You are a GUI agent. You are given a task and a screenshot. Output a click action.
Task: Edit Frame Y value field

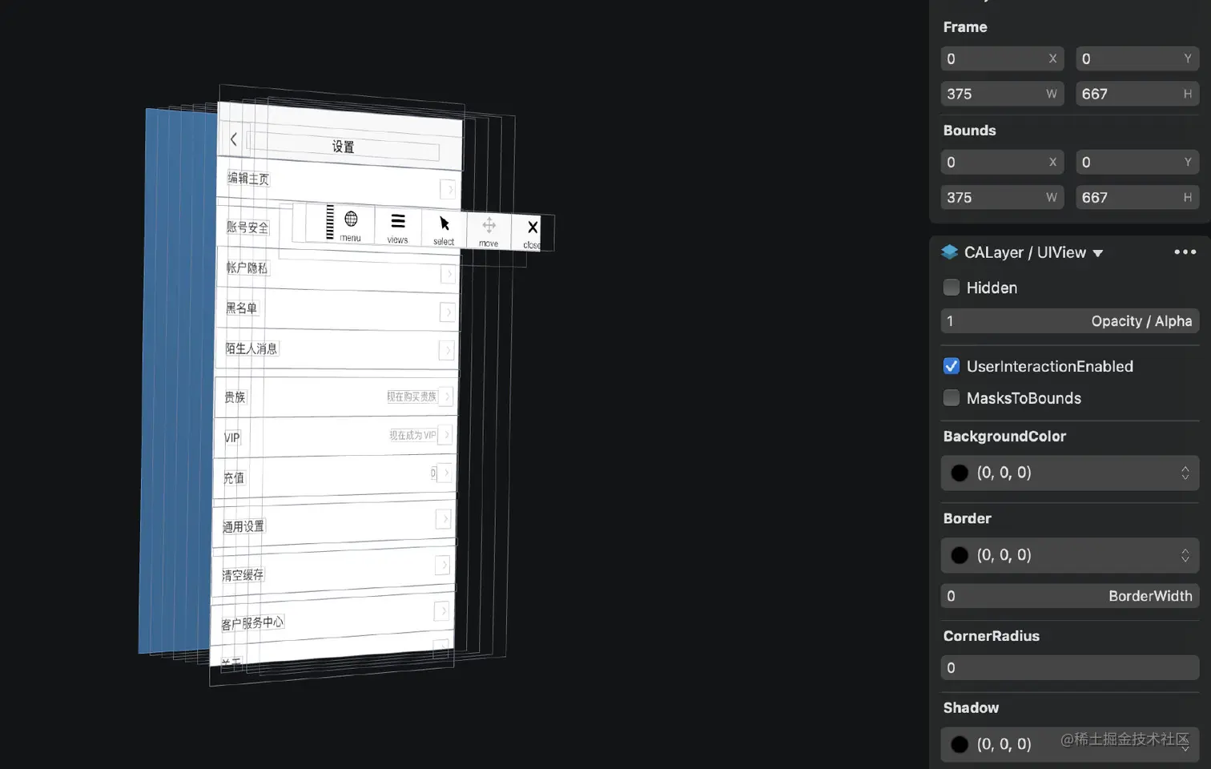[x=1137, y=58]
